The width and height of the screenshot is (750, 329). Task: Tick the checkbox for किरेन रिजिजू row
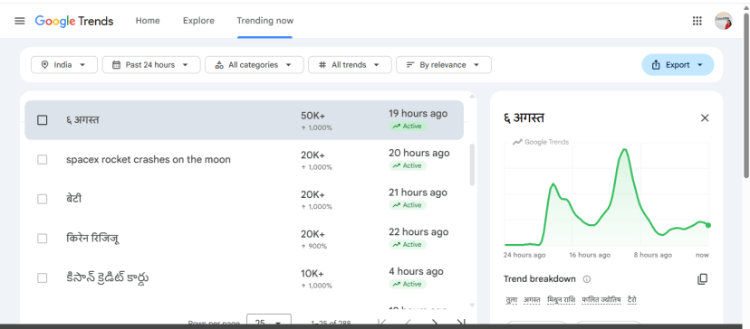(42, 239)
